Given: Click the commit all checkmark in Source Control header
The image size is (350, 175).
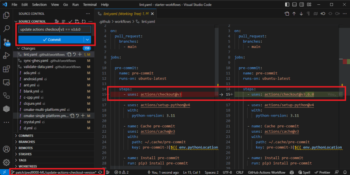Looking at the screenshot, I should [x=70, y=21].
